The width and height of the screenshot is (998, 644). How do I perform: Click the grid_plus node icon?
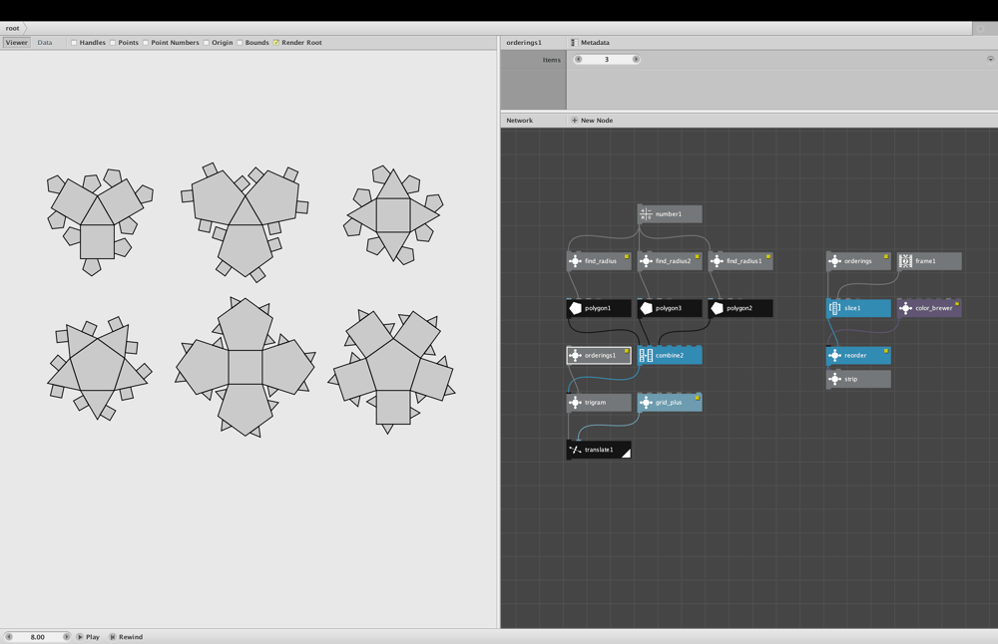(646, 403)
